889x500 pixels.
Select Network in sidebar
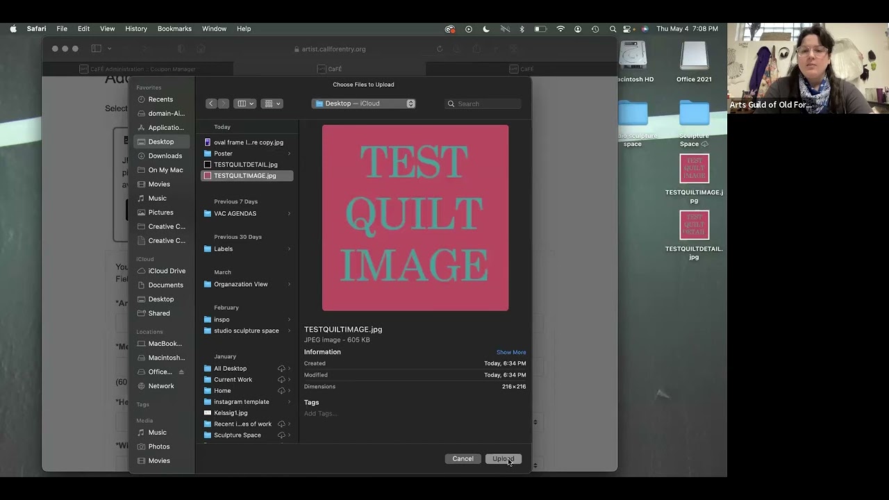click(162, 386)
